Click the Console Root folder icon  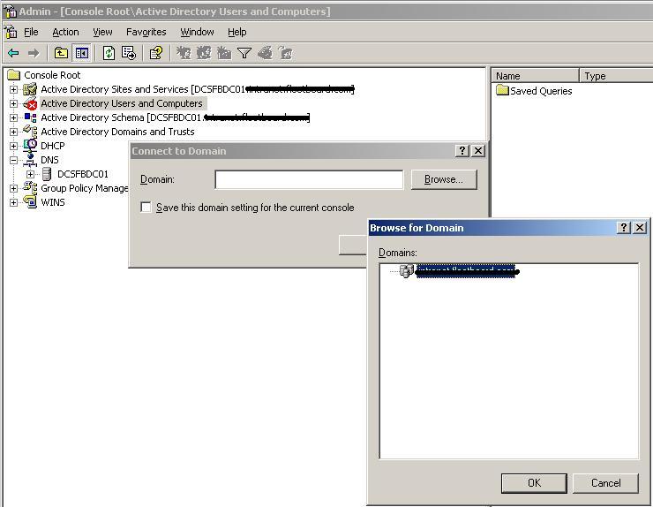(14, 75)
